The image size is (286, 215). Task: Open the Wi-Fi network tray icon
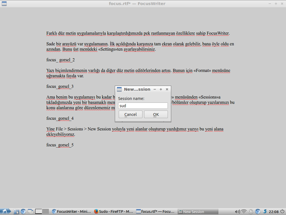pyautogui.click(x=244, y=212)
